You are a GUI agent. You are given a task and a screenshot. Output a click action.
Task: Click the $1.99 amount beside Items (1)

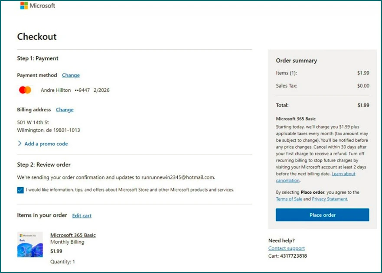coord(363,73)
